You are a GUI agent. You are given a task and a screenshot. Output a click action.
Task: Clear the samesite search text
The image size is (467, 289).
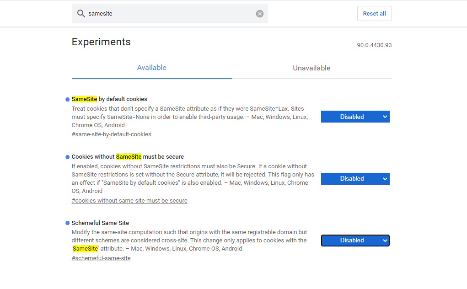pos(260,14)
